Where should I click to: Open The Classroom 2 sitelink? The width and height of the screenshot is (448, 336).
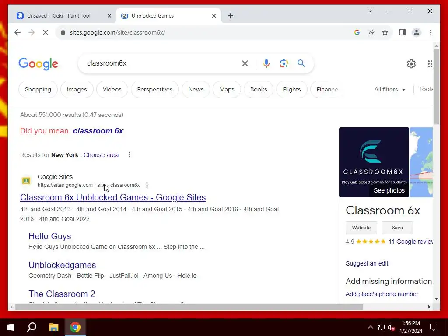[x=62, y=294]
